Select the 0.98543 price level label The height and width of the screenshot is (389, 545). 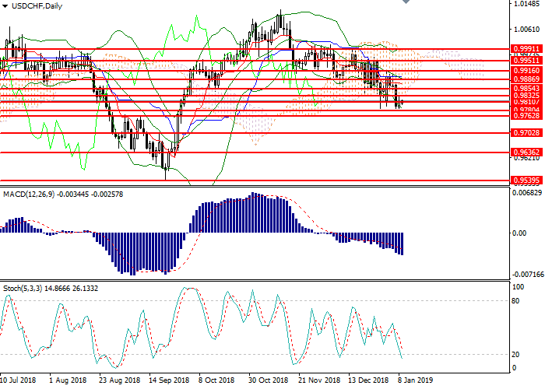point(527,89)
